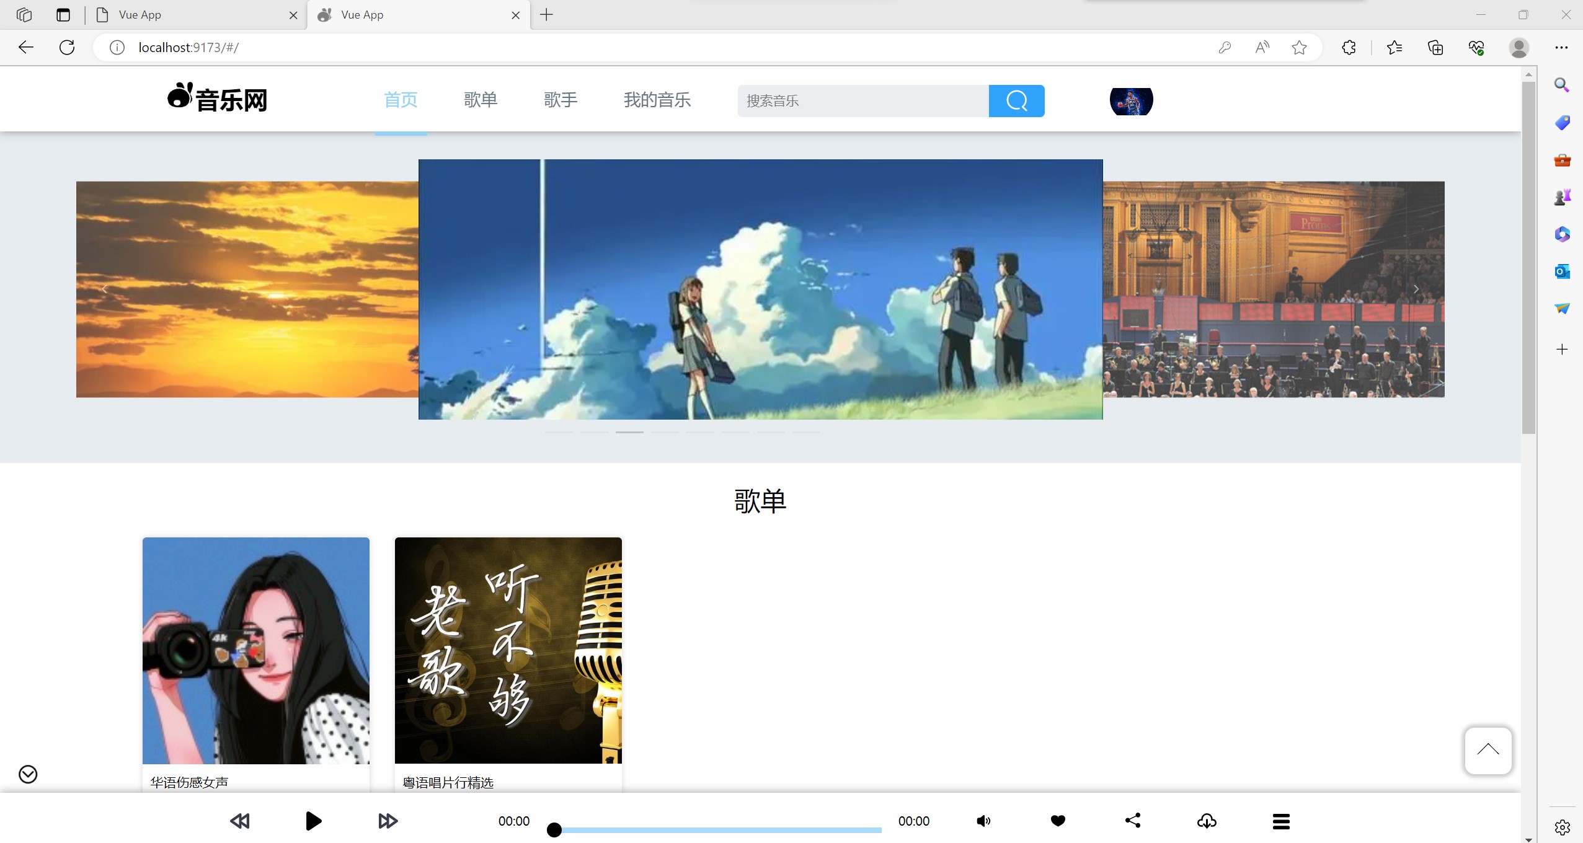The width and height of the screenshot is (1583, 843).
Task: Go back with the browser back arrow
Action: click(26, 48)
